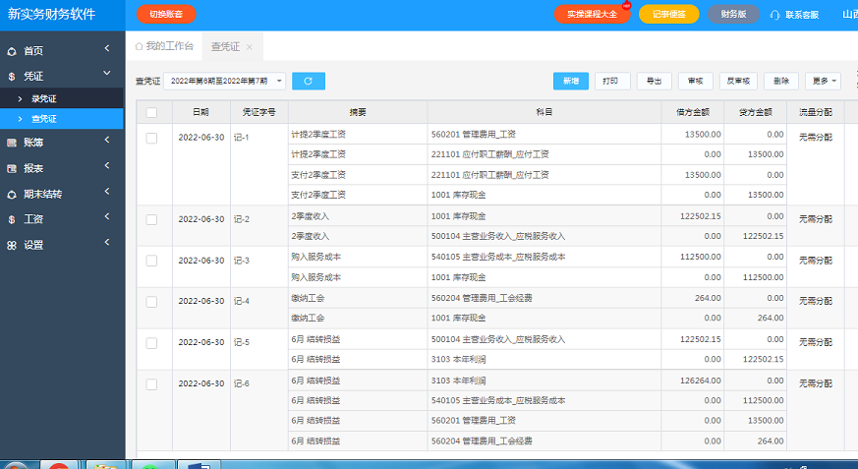Image resolution: width=858 pixels, height=469 pixels.
Task: Click the 财务版 button
Action: coord(733,14)
